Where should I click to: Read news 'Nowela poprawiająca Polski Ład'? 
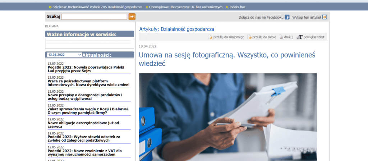pos(86,69)
